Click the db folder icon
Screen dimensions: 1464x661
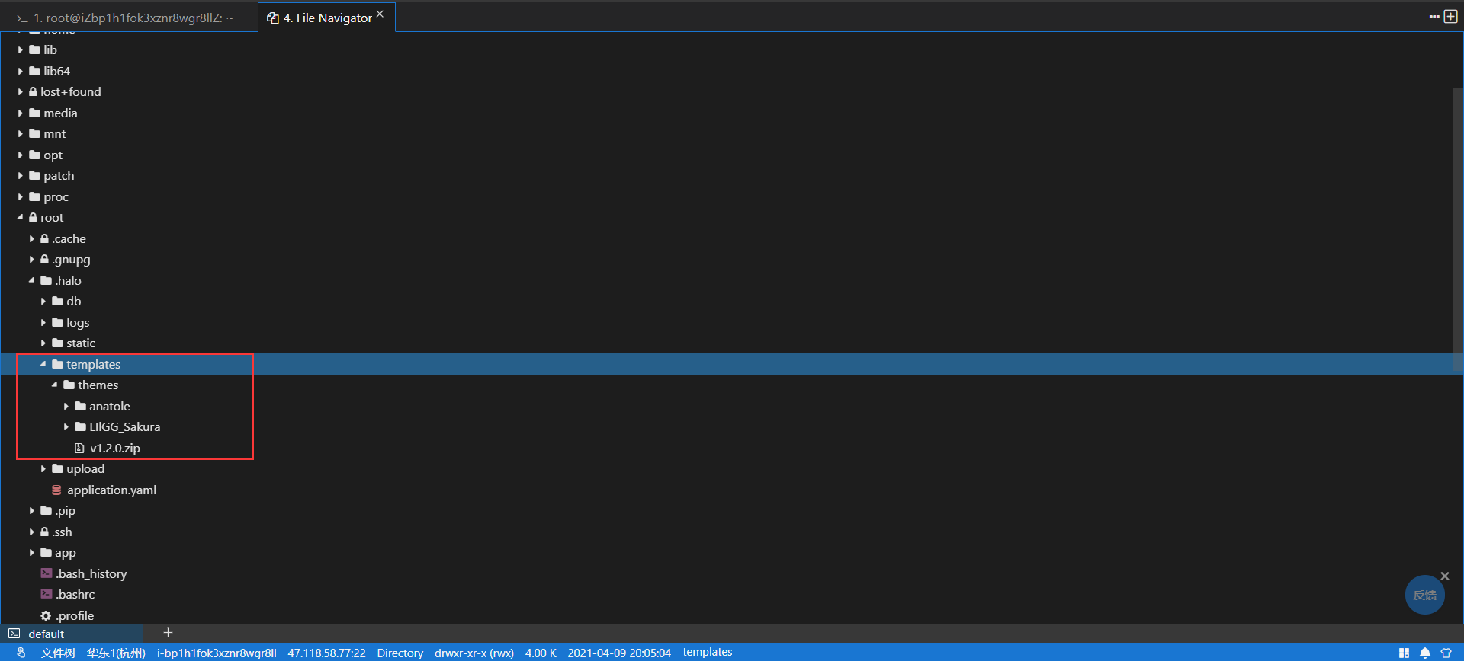point(57,301)
